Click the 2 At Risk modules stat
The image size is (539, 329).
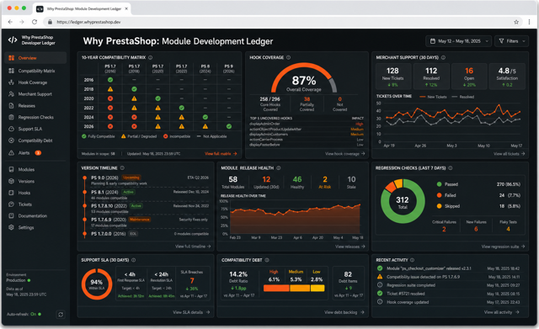point(325,182)
